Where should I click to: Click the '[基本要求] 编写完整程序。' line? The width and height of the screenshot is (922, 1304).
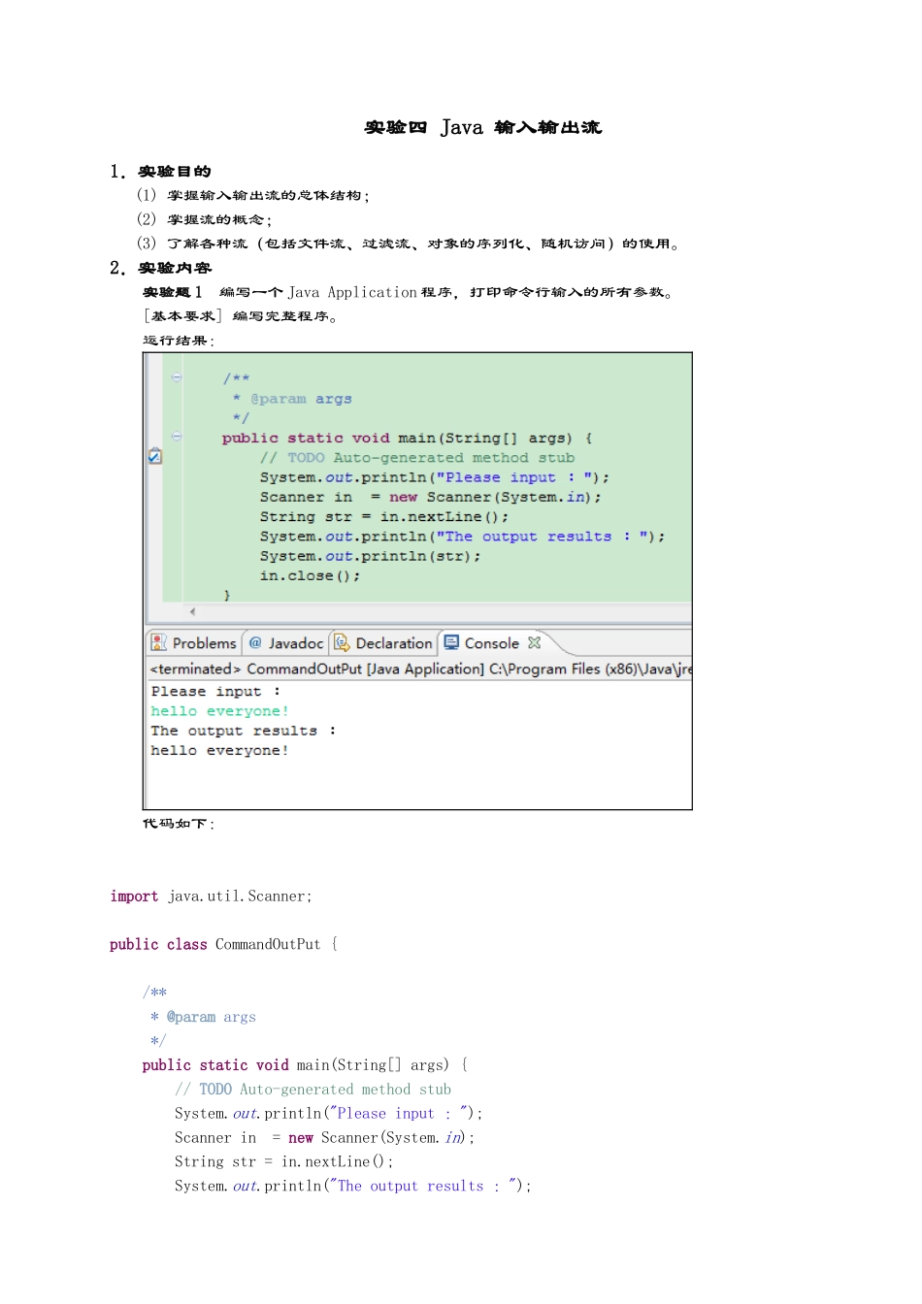[240, 316]
